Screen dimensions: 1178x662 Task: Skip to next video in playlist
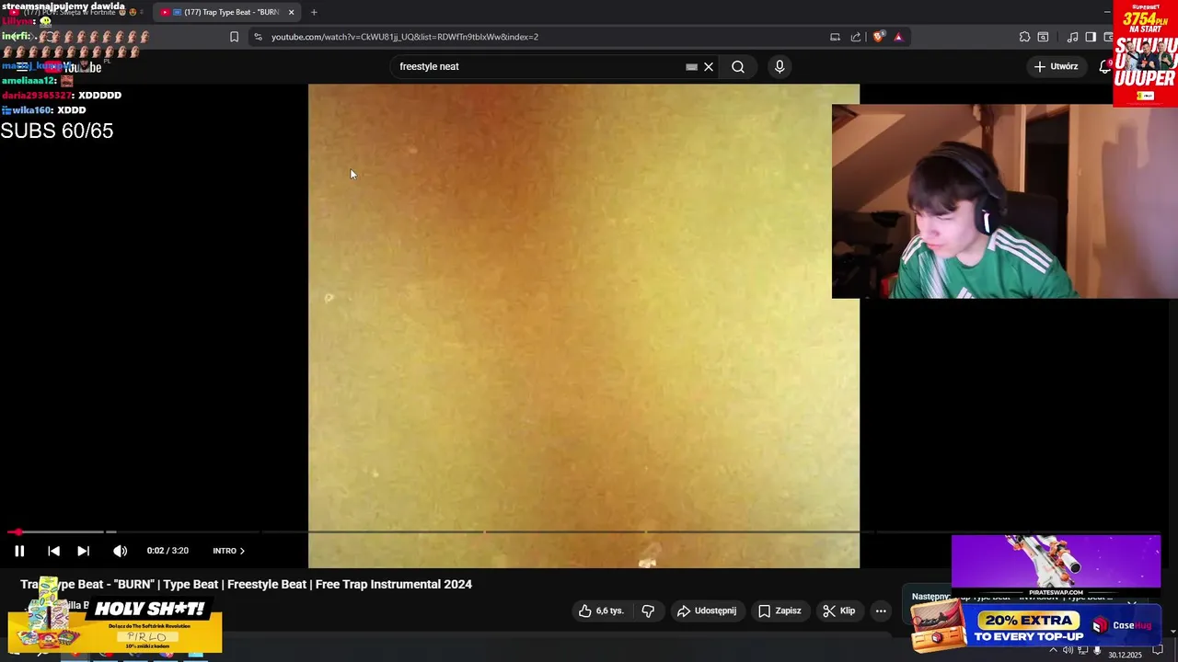83,551
